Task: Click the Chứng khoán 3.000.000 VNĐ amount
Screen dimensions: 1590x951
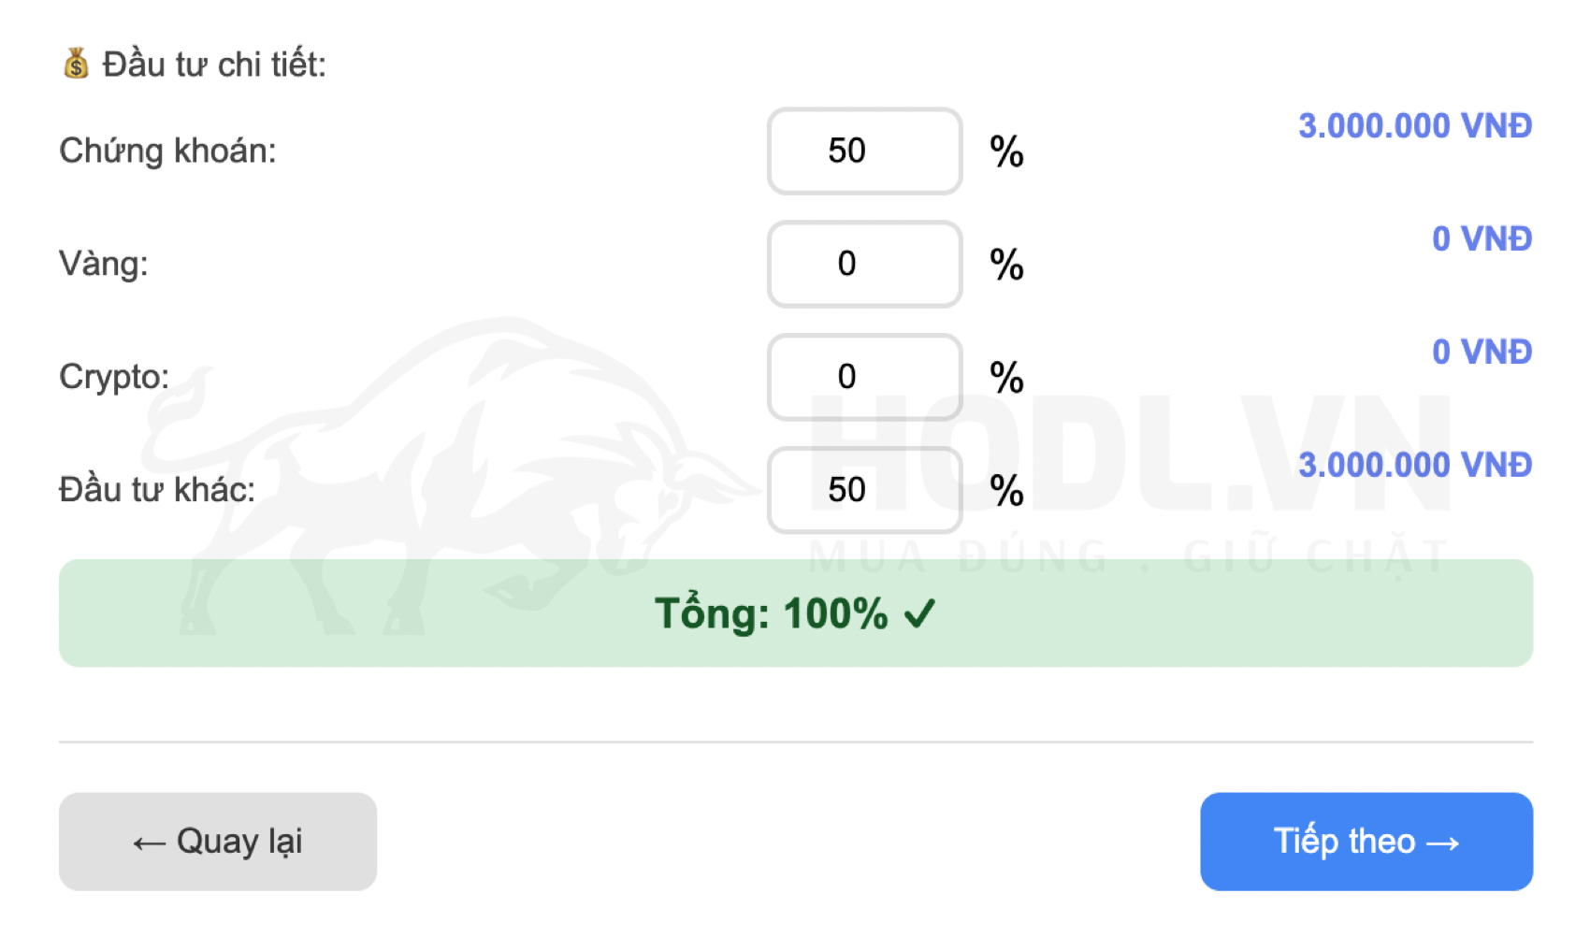Action: (1414, 125)
